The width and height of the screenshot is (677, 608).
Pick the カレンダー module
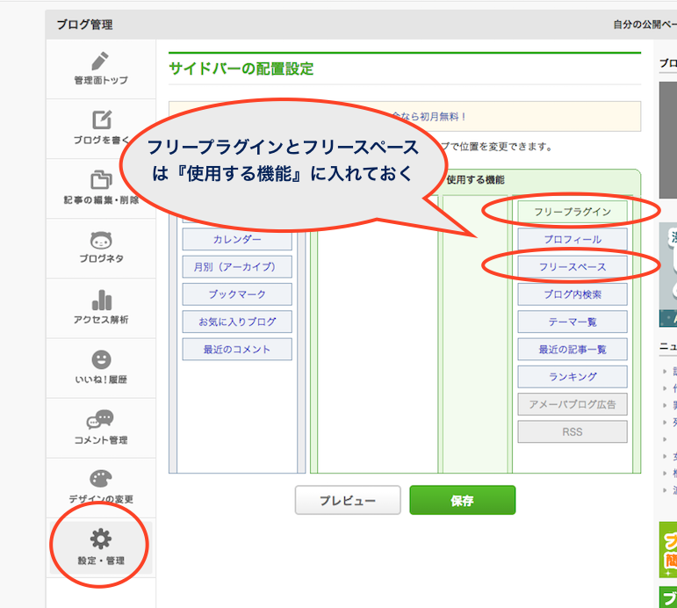[237, 240]
